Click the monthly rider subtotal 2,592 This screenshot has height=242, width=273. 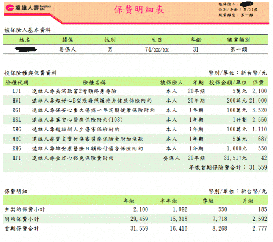259,219
